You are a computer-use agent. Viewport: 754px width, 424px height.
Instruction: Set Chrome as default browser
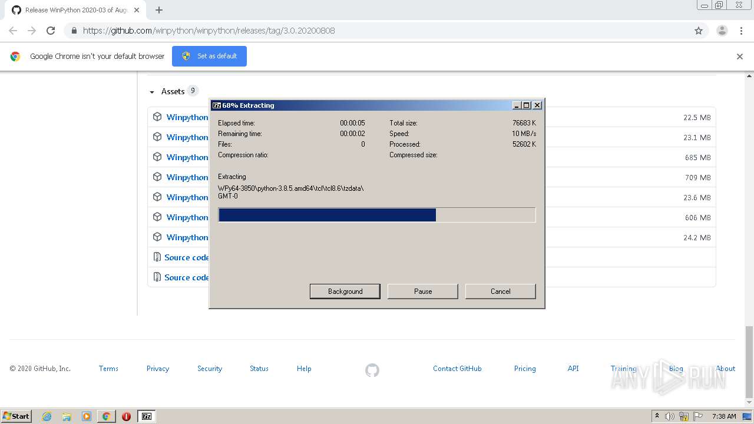209,56
